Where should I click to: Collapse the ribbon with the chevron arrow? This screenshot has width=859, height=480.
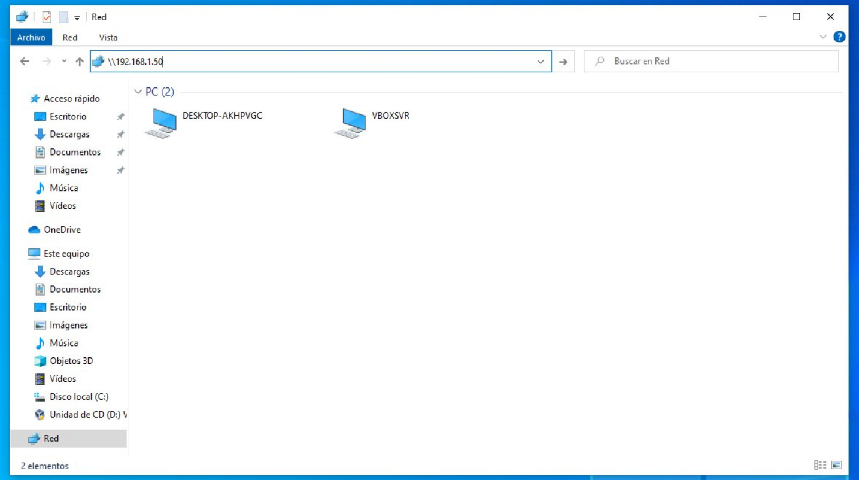pyautogui.click(x=822, y=37)
